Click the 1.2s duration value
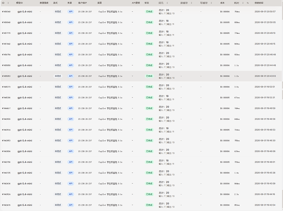 pyautogui.click(x=237, y=76)
